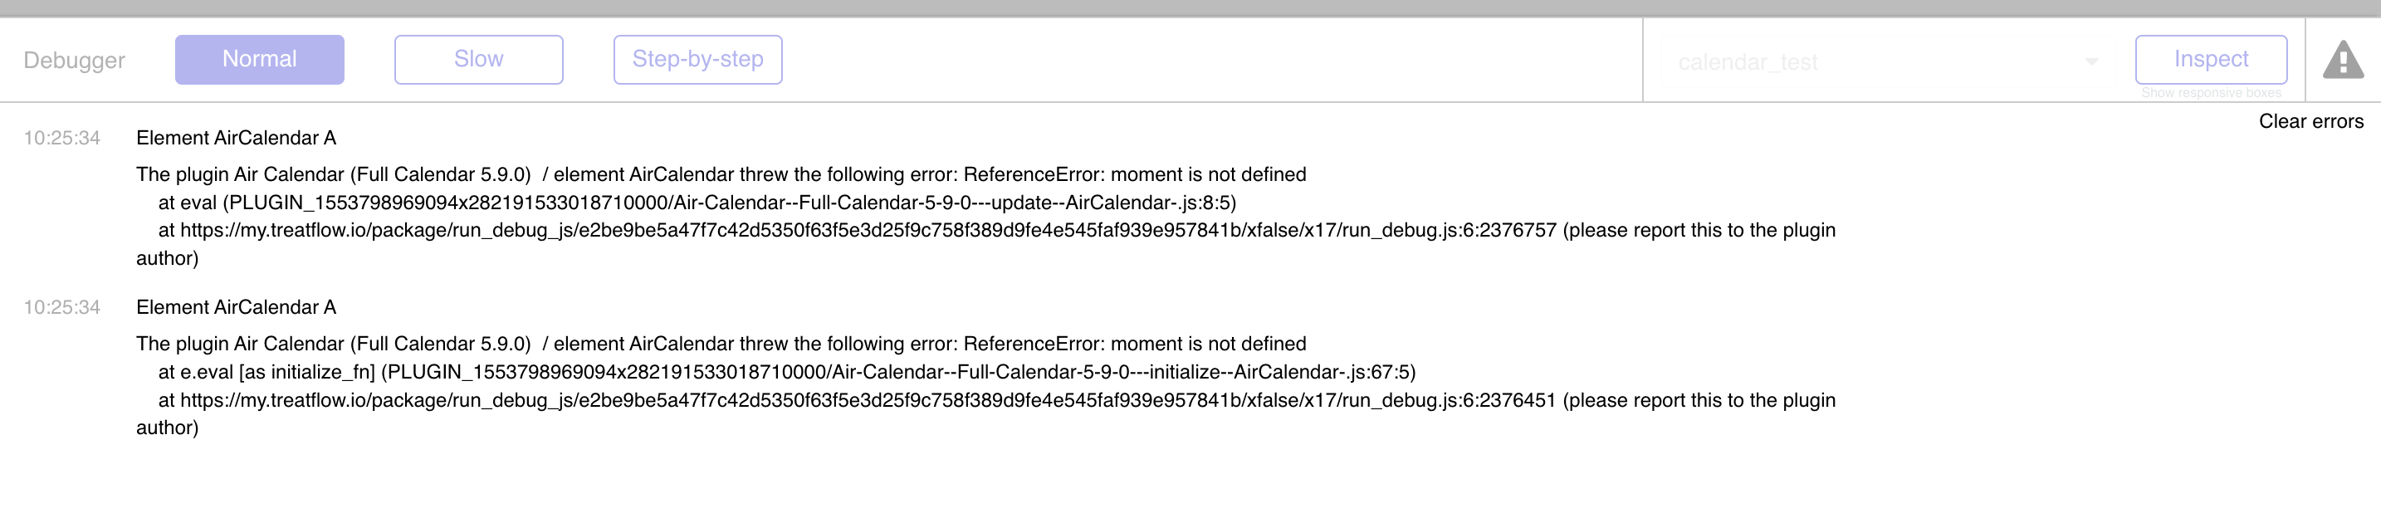Click the calendar_test dropdown arrow
The height and width of the screenshot is (518, 2381).
[x=2090, y=62]
